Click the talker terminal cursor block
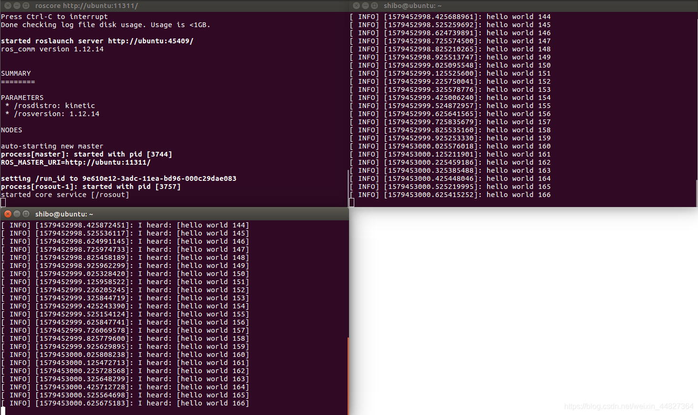 tap(351, 203)
